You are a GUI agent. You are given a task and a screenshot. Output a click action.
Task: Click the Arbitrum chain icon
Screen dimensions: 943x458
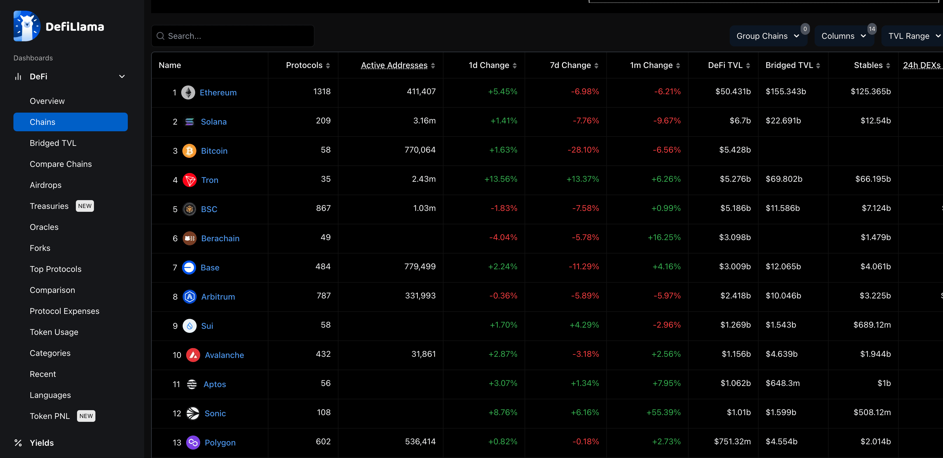click(189, 297)
